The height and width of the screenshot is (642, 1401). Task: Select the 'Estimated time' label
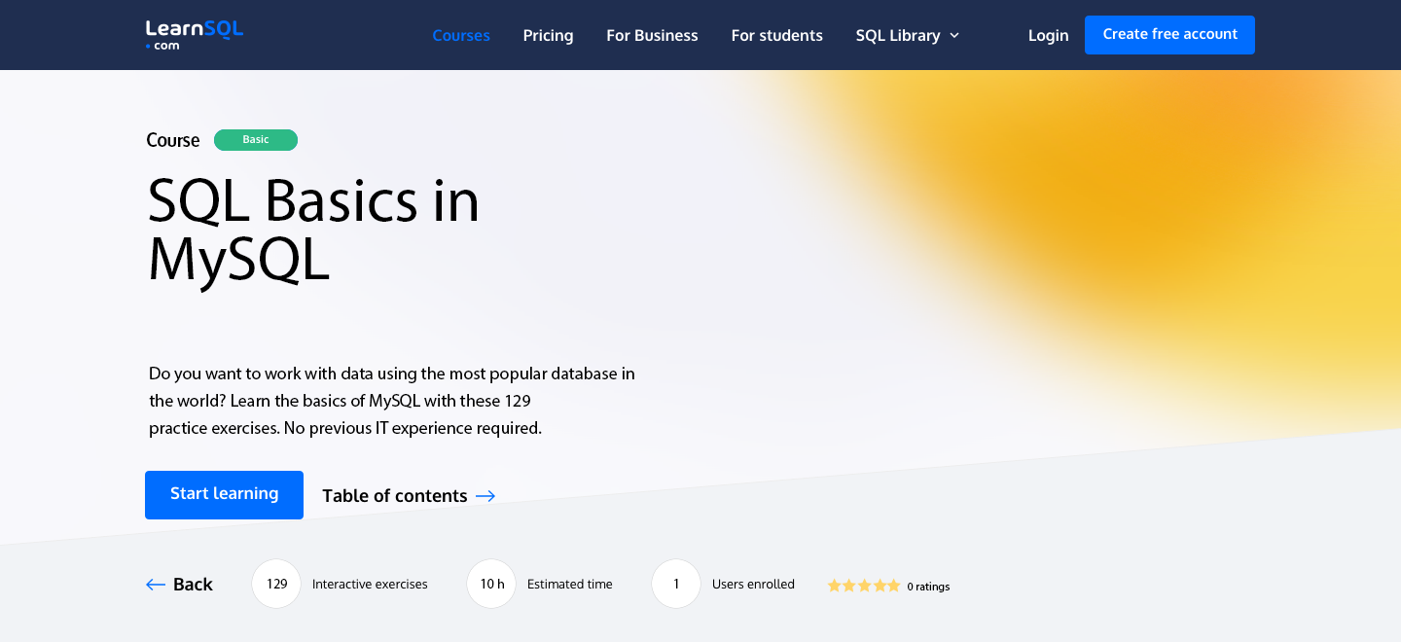coord(570,585)
